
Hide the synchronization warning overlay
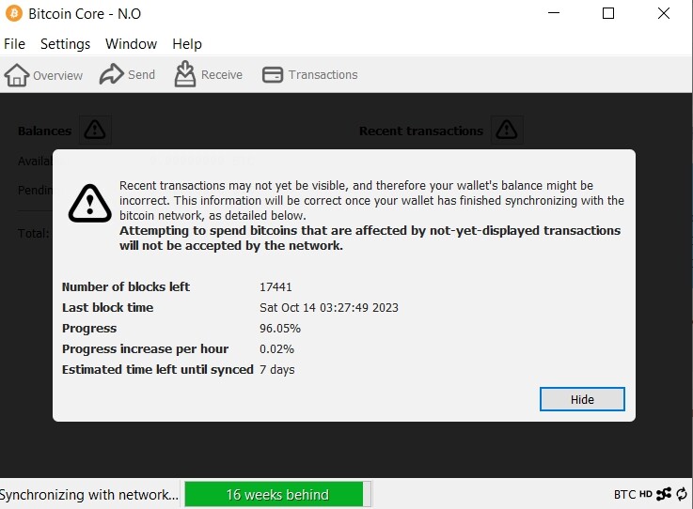(582, 399)
